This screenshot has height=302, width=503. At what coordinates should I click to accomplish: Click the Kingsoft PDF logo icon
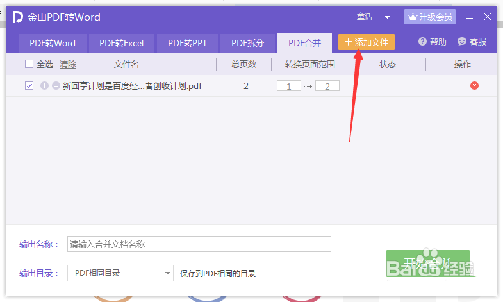click(x=18, y=17)
